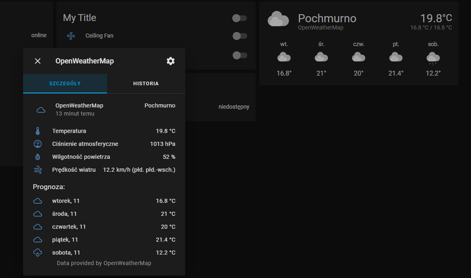Click the '13 minut temu' timestamp
Viewport: 471px width, 278px height.
point(75,114)
